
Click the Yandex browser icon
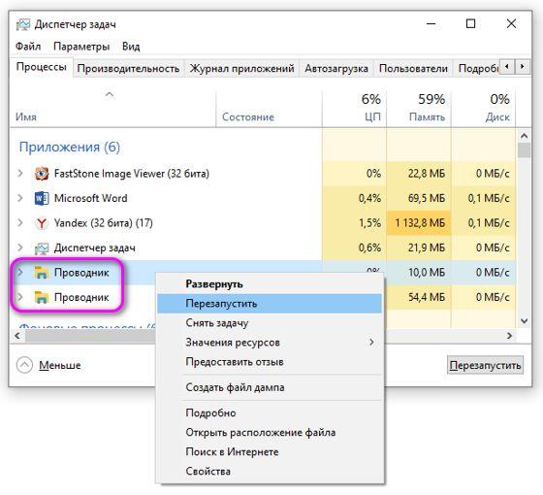pyautogui.click(x=42, y=223)
